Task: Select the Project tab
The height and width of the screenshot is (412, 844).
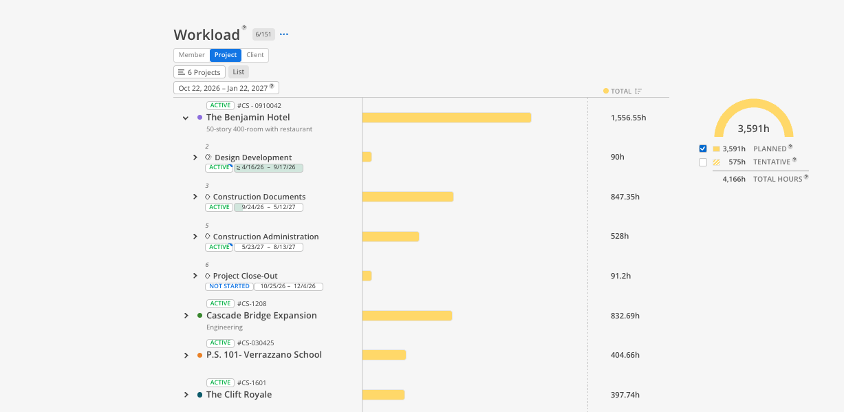Action: pyautogui.click(x=226, y=55)
